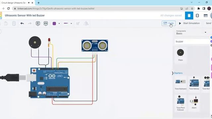
Task: Open browser extensions puzzle icon
Action: tap(198, 9)
